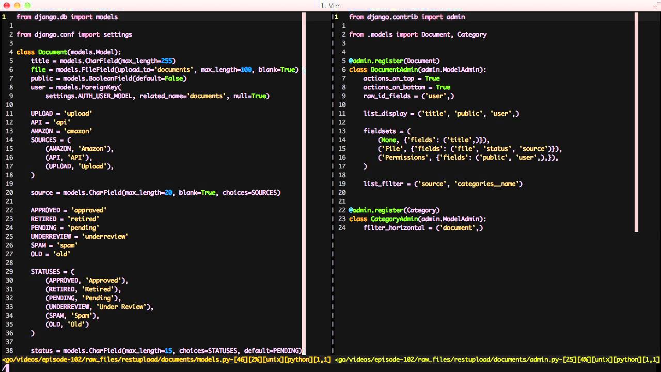Click the yellow minimize window button

pos(17,5)
